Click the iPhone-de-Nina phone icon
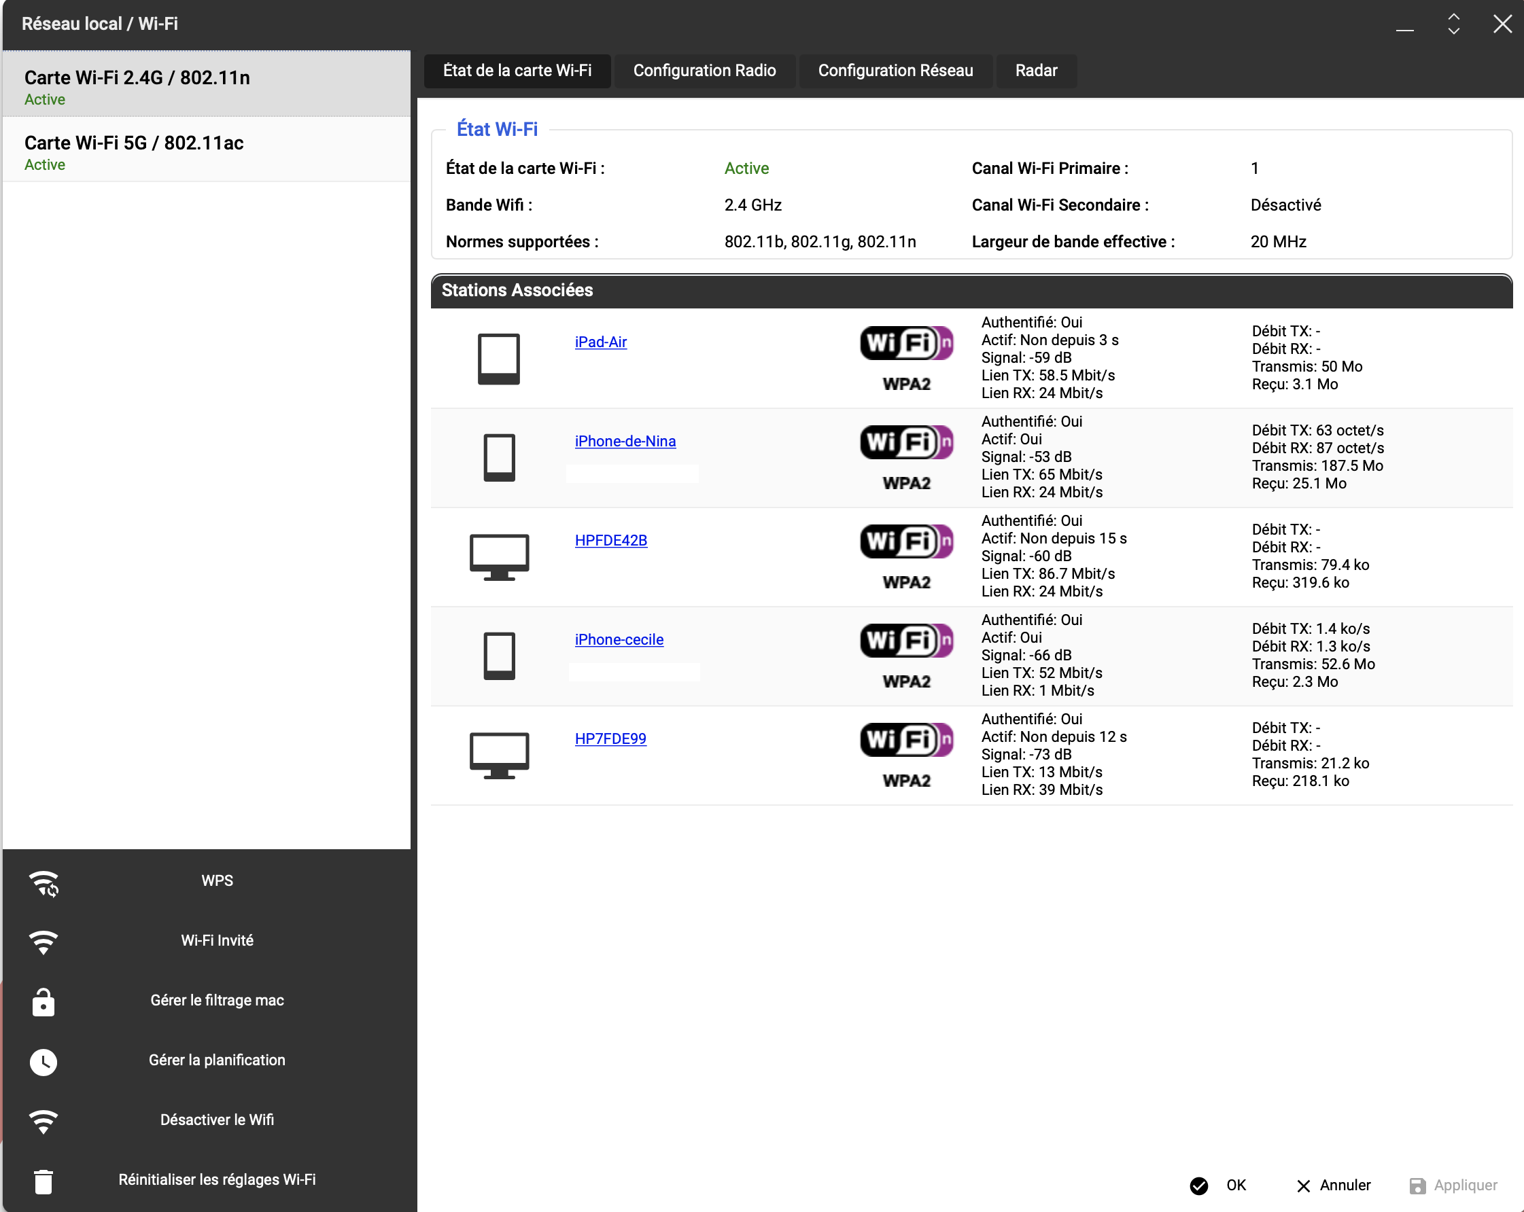Viewport: 1524px width, 1212px height. pos(499,458)
